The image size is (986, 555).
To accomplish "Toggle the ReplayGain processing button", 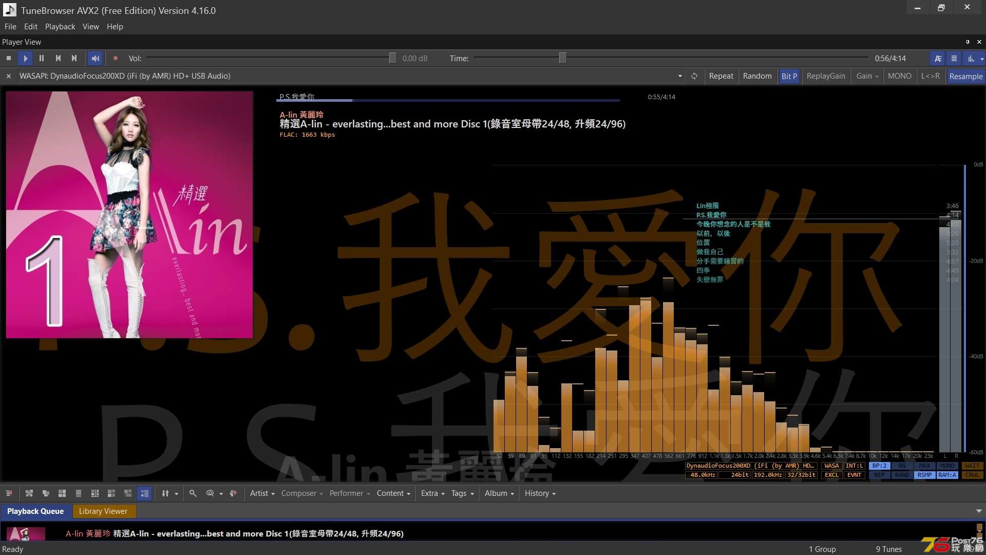I will (825, 75).
